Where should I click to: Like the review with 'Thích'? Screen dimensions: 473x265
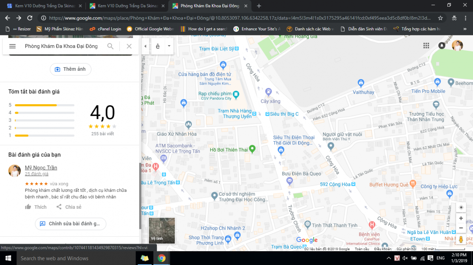pos(36,207)
